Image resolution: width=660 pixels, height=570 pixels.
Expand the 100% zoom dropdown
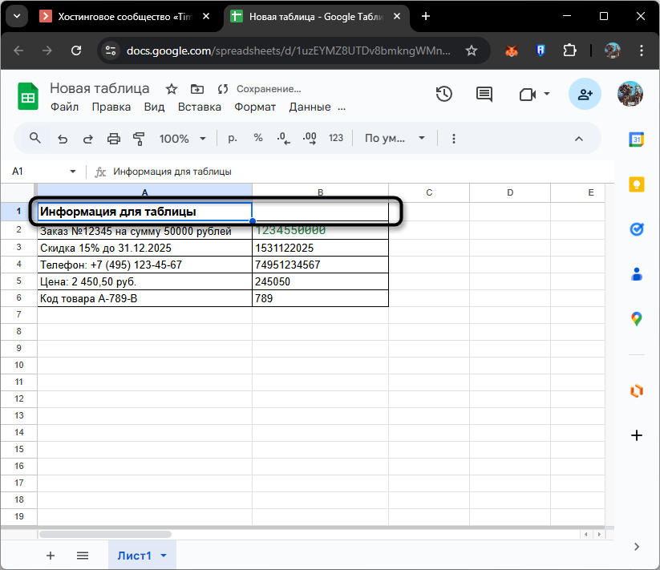tap(182, 138)
